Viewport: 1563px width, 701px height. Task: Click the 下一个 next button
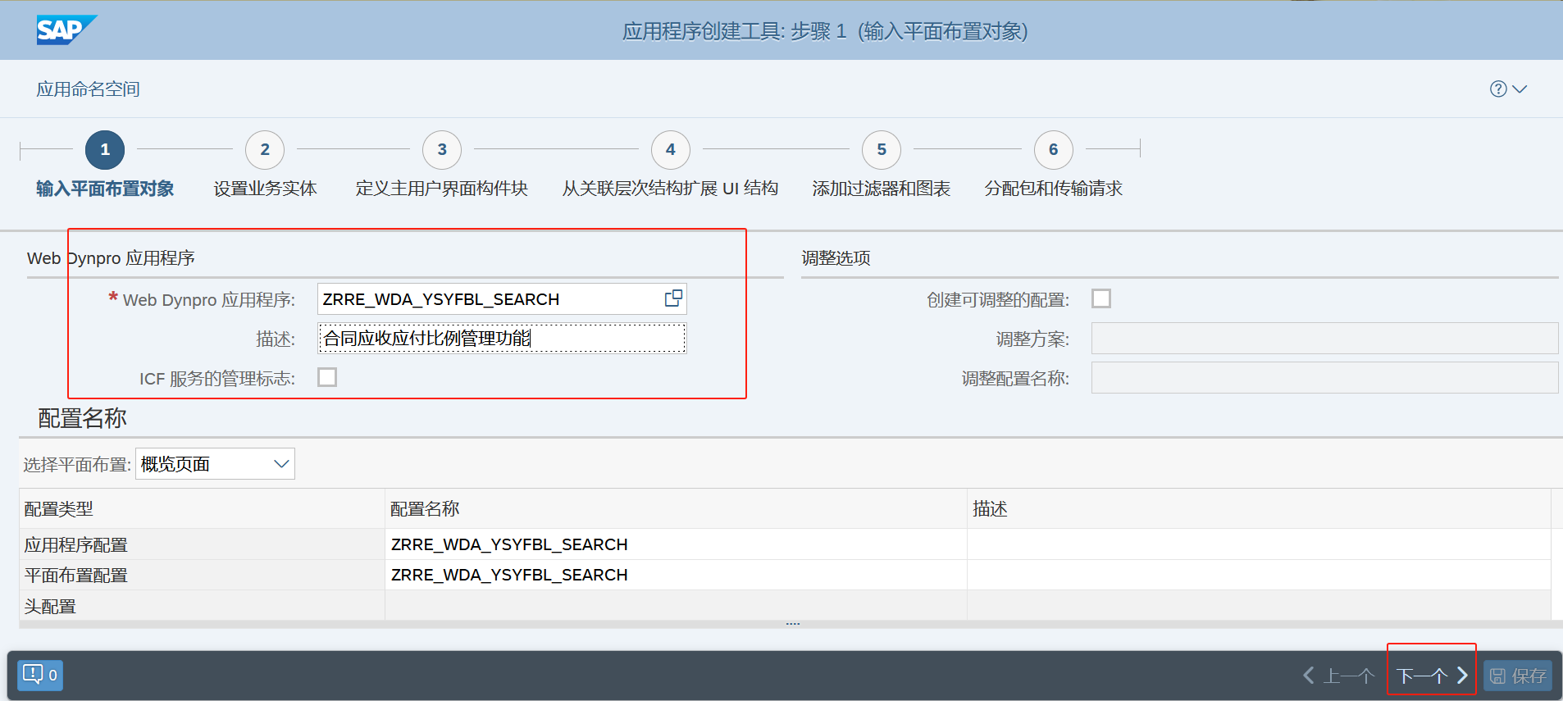1432,676
